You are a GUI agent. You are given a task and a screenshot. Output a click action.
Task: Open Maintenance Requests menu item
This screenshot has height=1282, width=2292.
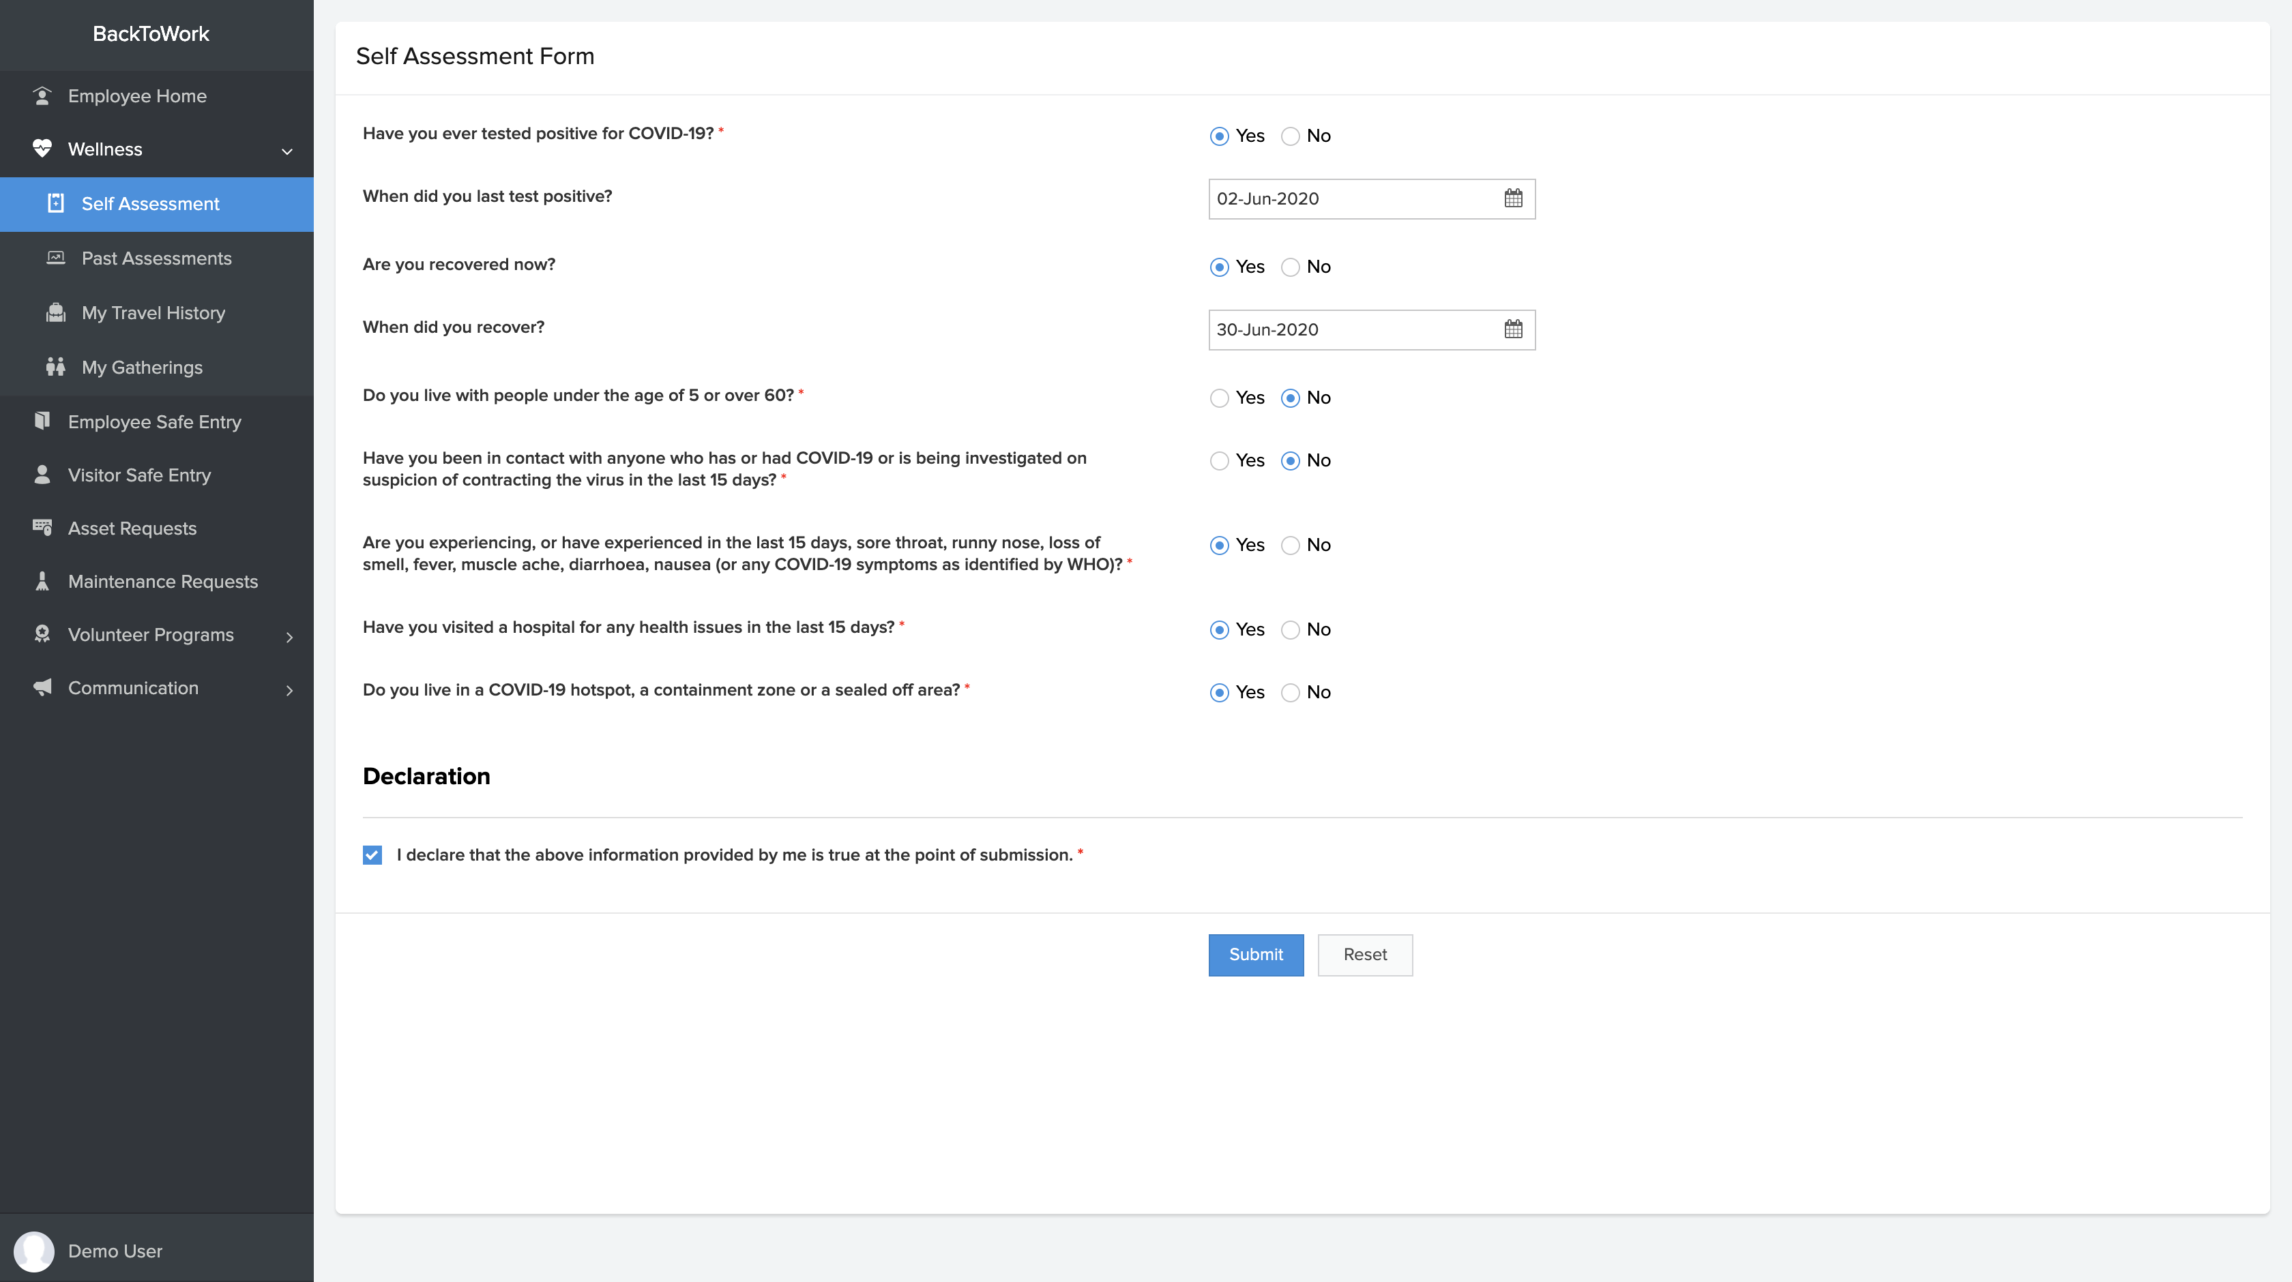[163, 581]
